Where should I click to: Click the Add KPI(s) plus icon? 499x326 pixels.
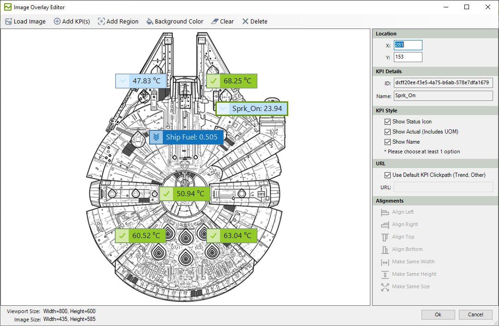57,21
